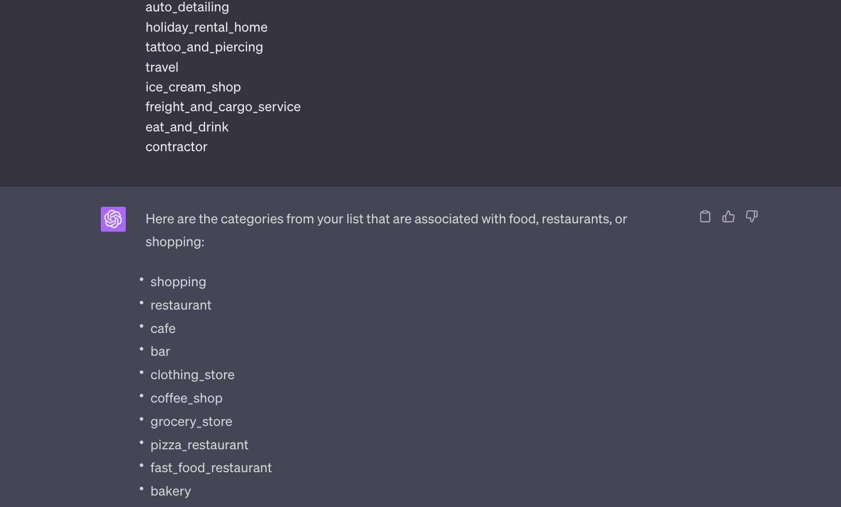This screenshot has width=841, height=507.
Task: Give the response a thumbs down
Action: (x=752, y=217)
